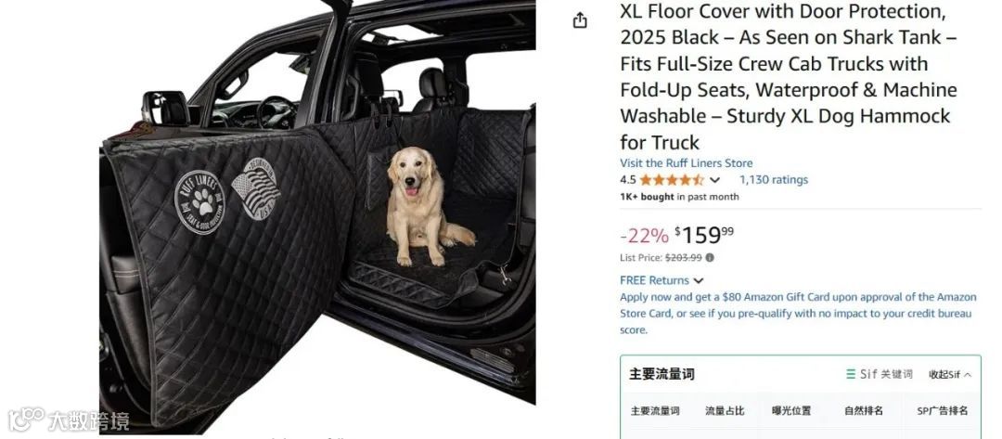Click the share icon above product image
The width and height of the screenshot is (1002, 439).
(580, 20)
